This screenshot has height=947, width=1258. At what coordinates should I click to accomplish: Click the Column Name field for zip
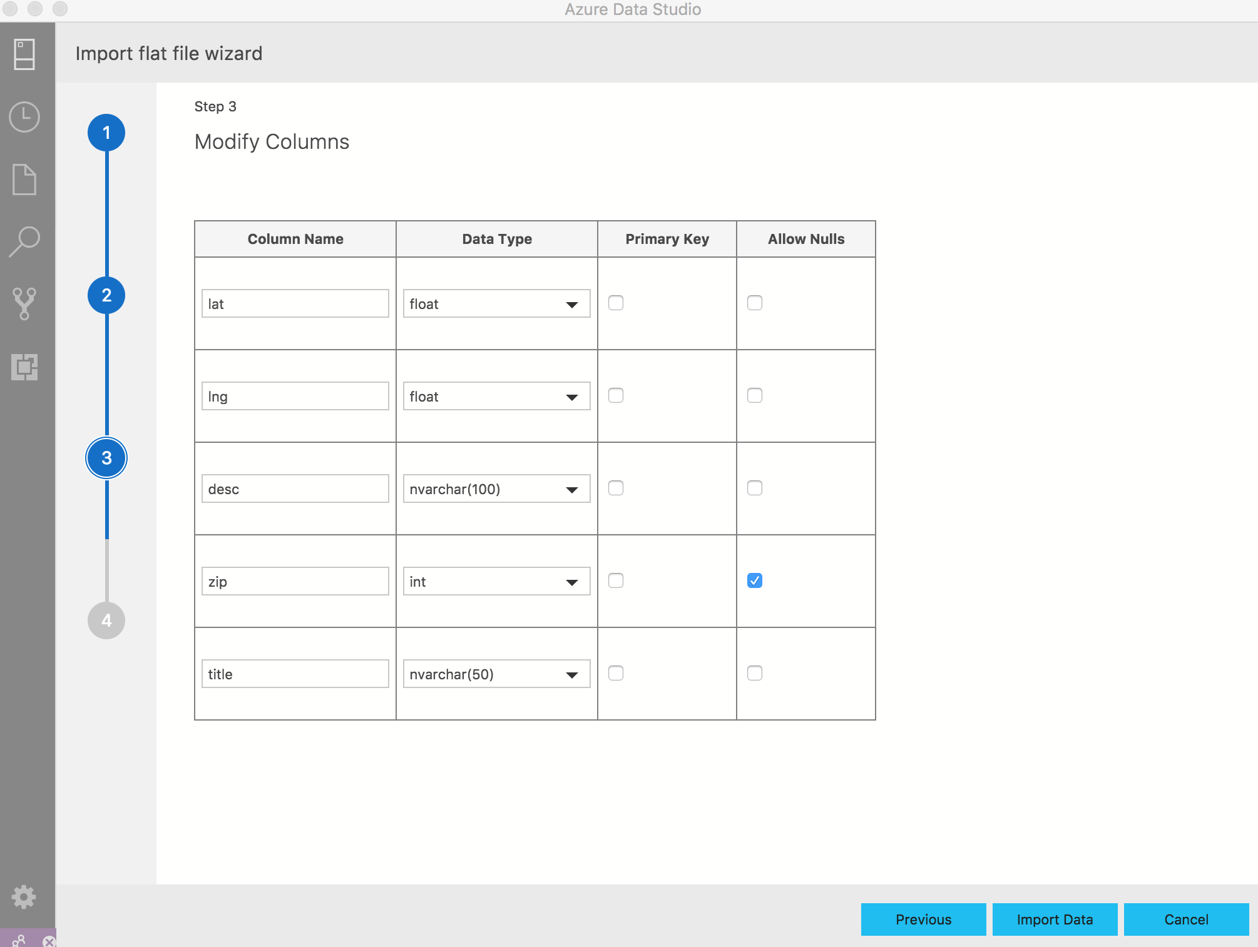(295, 581)
